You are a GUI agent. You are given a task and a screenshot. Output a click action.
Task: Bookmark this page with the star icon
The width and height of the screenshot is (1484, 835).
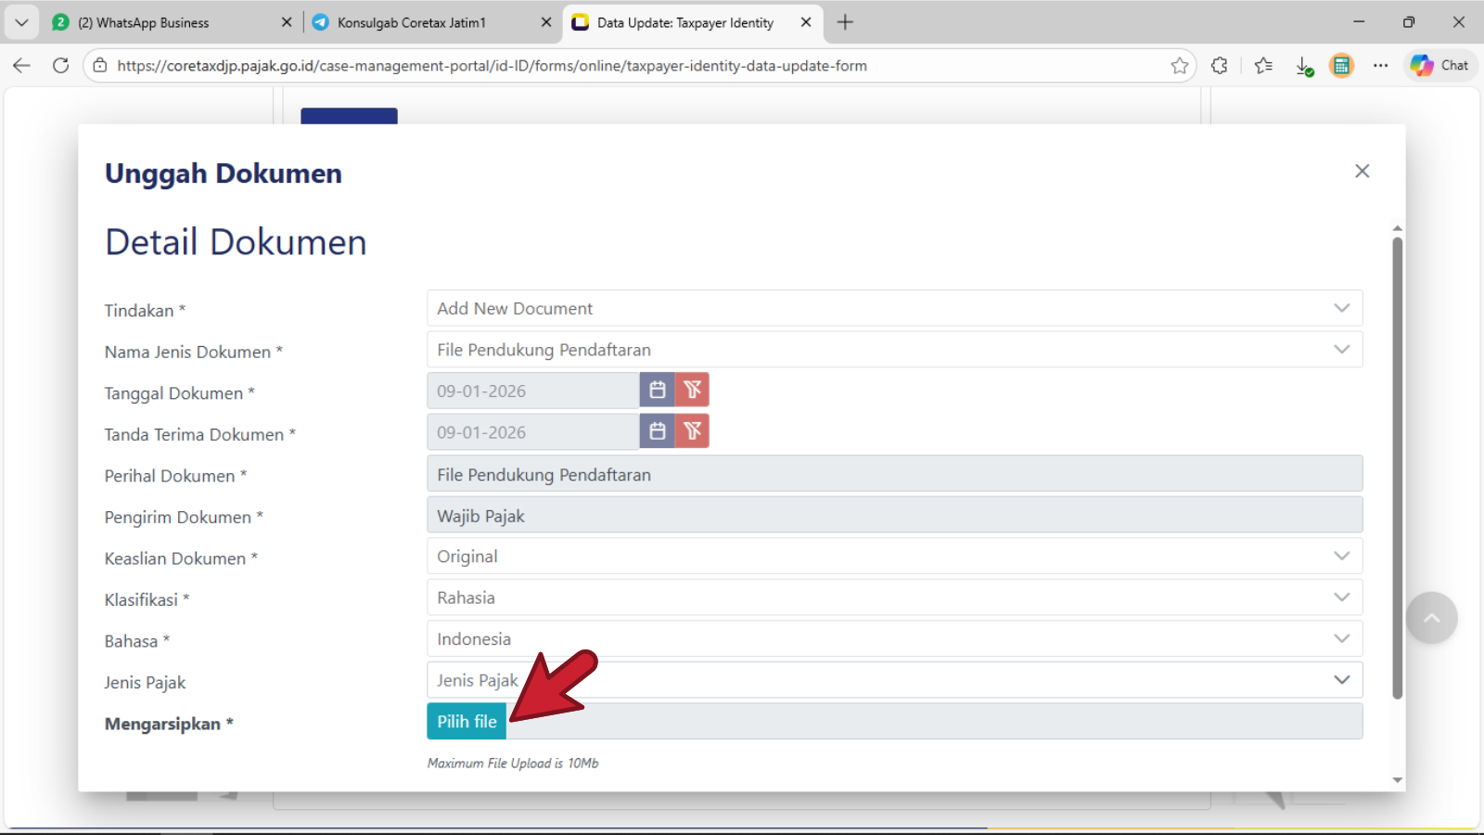pyautogui.click(x=1179, y=66)
